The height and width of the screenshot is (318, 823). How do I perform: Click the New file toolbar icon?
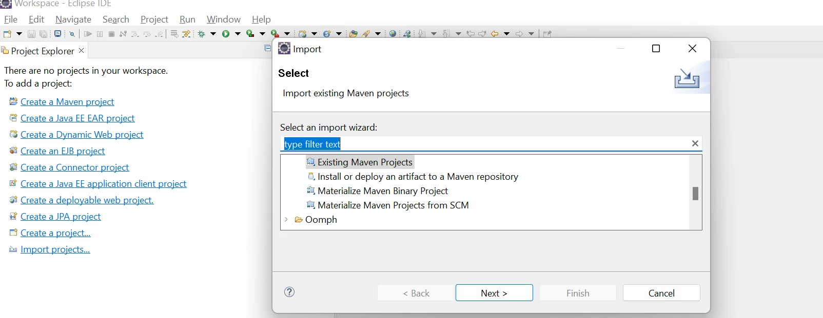click(x=7, y=34)
